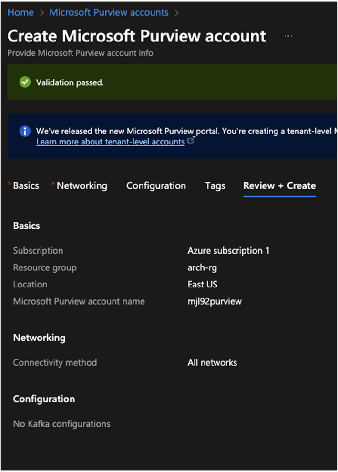Click the 'Subscription' field label

click(x=38, y=251)
